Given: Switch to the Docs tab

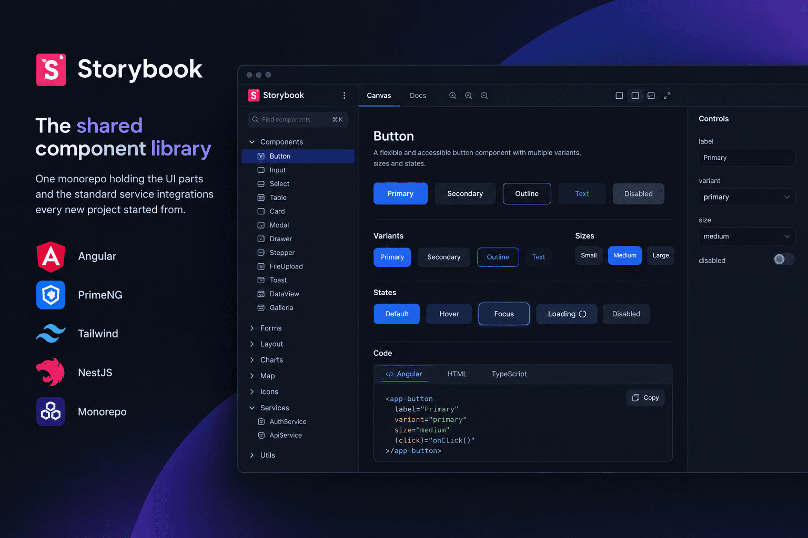Looking at the screenshot, I should [418, 96].
